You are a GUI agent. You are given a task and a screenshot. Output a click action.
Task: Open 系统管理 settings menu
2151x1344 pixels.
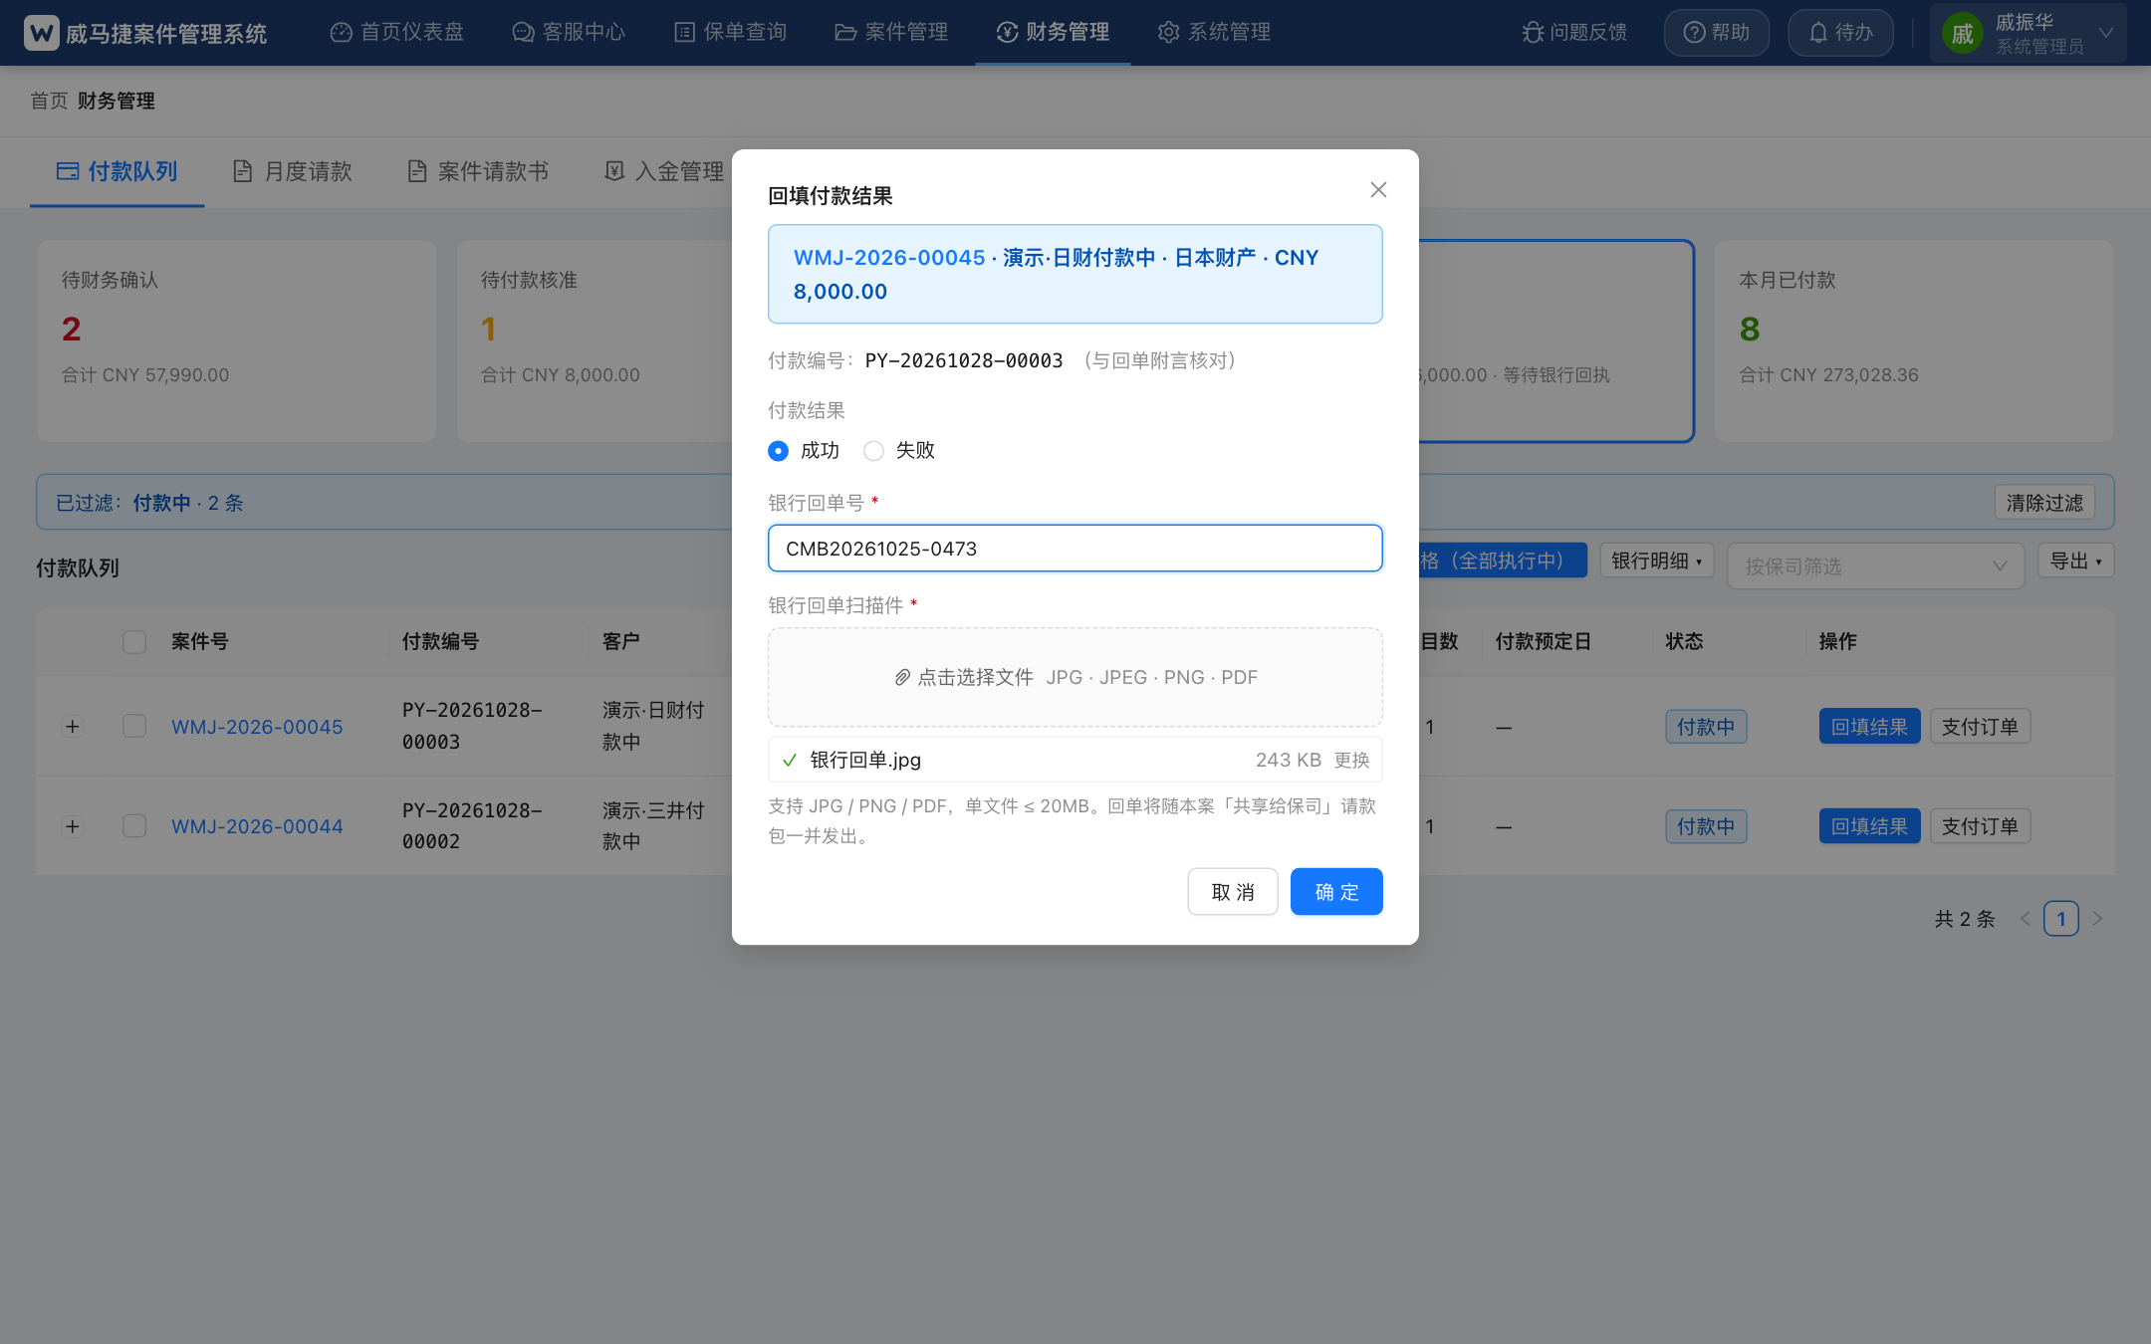click(x=1214, y=32)
